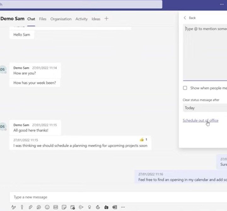Viewport: 227px width, 211px height.
Task: Click 'All good here thanks!' message
Action: (x=31, y=130)
